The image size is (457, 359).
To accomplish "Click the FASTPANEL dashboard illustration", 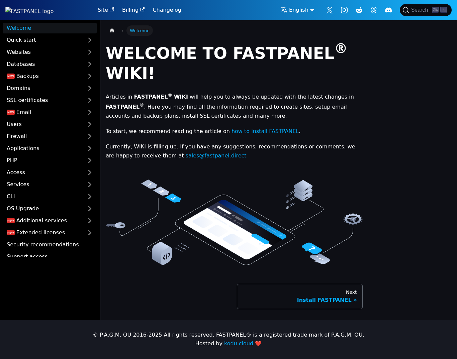I will coord(234,222).
